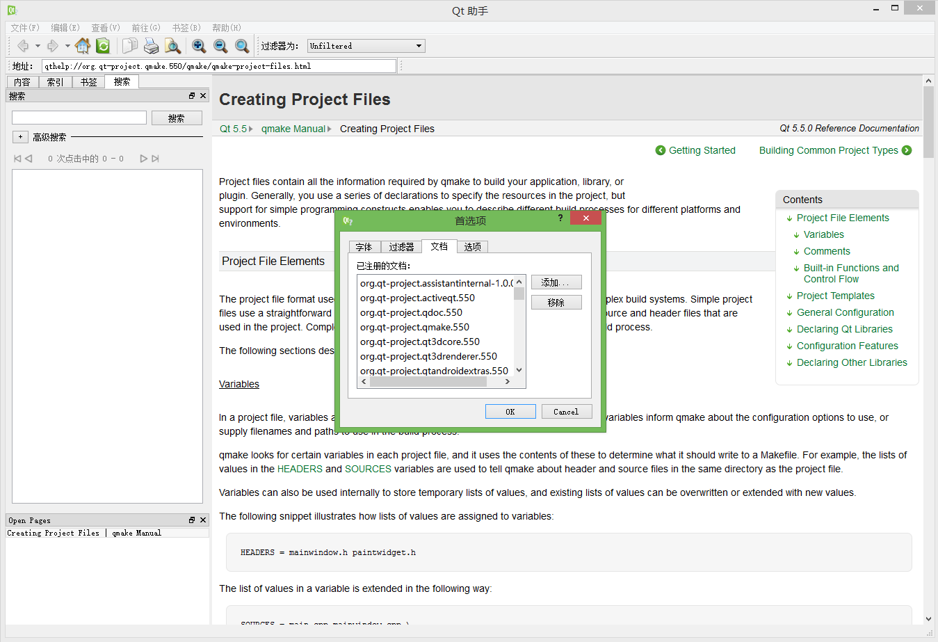Viewport: 938px width, 642px height.
Task: Click the HEADERS variable link in text
Action: [x=300, y=469]
